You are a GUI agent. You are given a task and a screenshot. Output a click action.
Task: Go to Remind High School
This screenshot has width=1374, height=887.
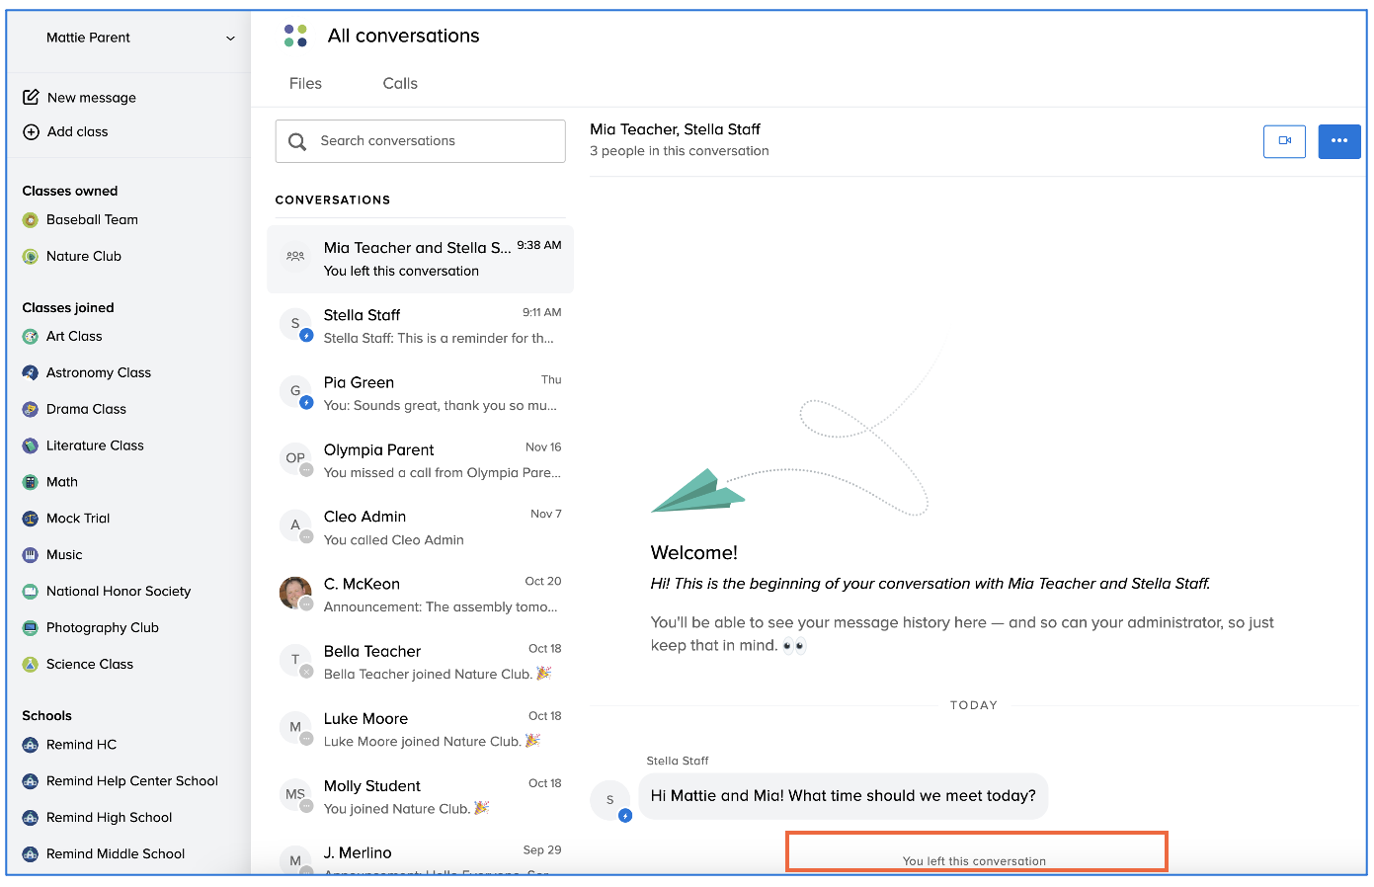pyautogui.click(x=109, y=818)
